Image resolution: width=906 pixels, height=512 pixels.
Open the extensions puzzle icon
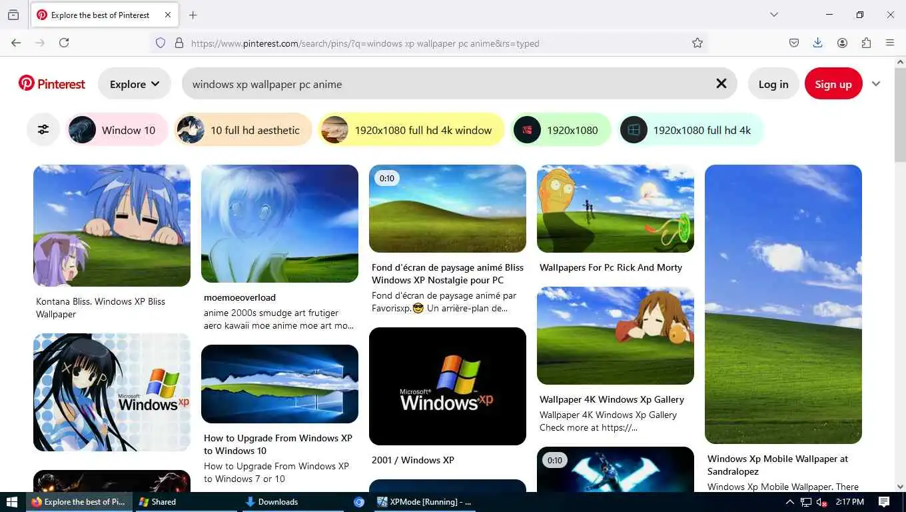(x=866, y=43)
